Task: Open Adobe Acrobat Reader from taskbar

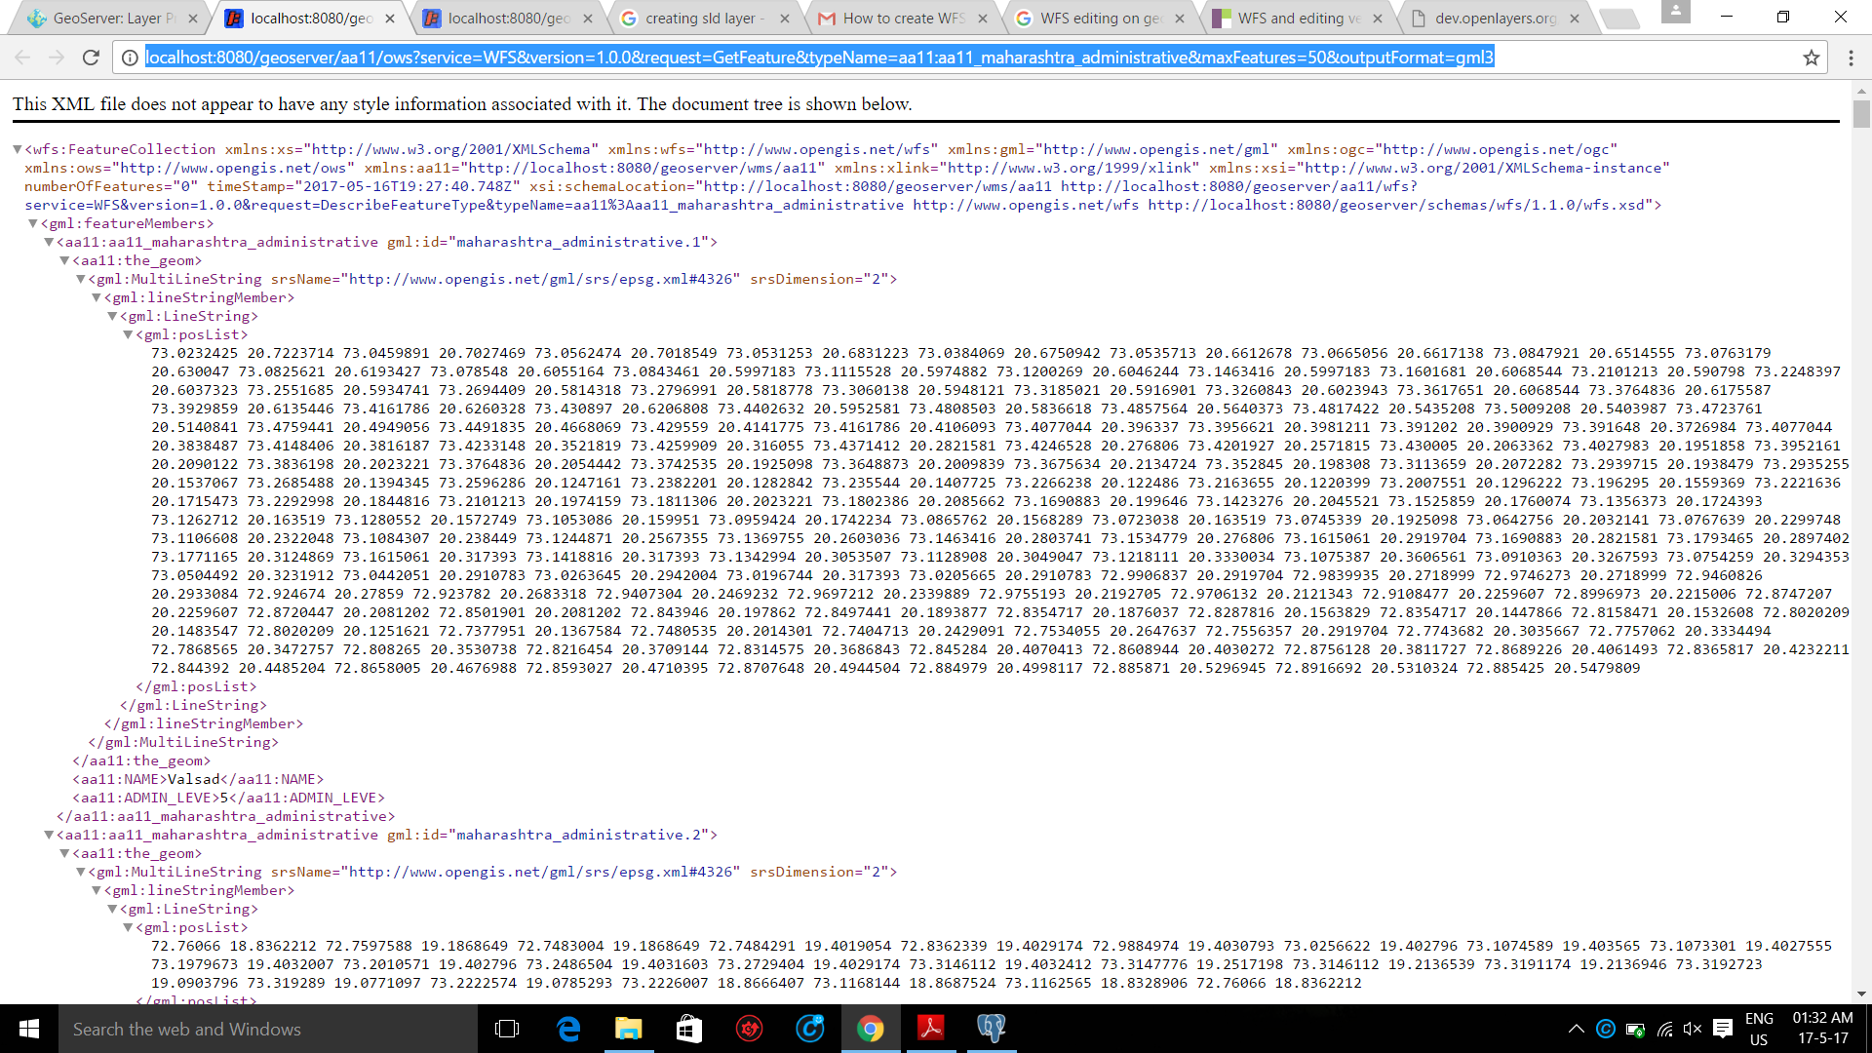Action: (930, 1029)
